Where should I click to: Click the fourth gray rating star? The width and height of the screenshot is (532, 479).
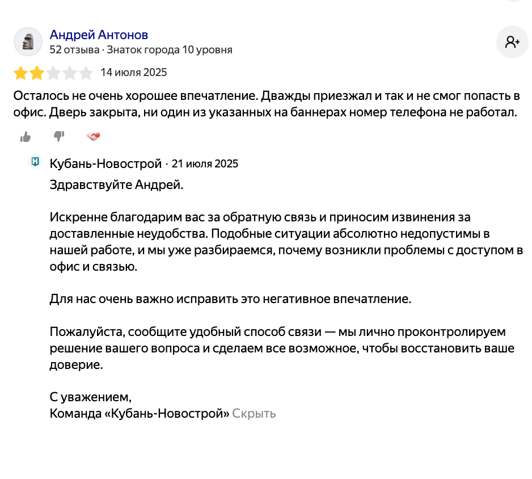70,73
